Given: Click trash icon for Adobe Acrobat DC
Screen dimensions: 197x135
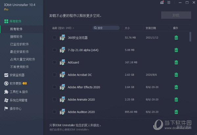Looking at the screenshot, I should click(176, 75).
